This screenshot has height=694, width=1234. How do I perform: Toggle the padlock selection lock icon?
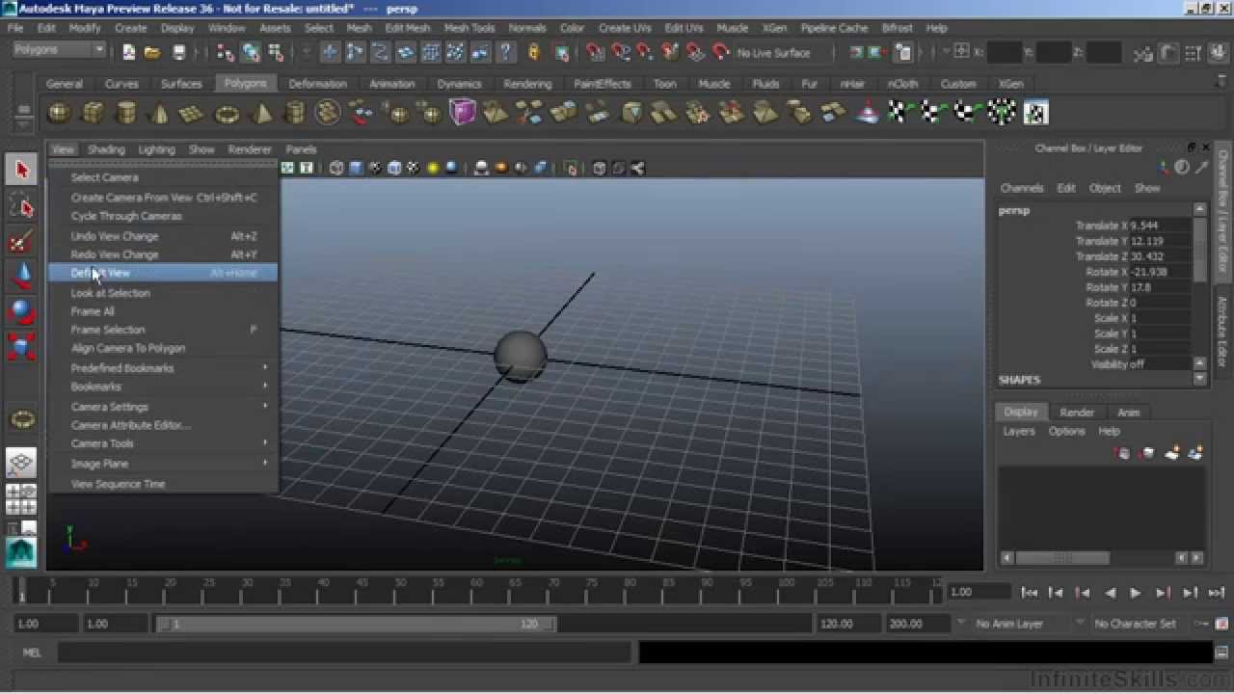[x=534, y=52]
